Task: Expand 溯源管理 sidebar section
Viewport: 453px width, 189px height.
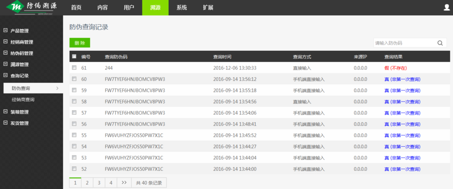Action: (6, 64)
